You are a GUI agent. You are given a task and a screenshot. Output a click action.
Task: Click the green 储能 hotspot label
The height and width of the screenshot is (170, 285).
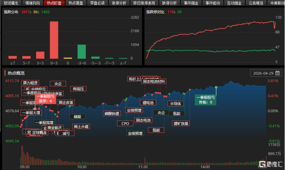(78, 116)
